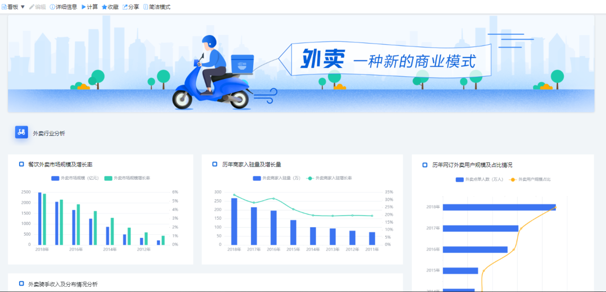Click the square icon beside 历年网订外卖用户规模及占比情况
The image size is (606, 292).
pos(425,165)
